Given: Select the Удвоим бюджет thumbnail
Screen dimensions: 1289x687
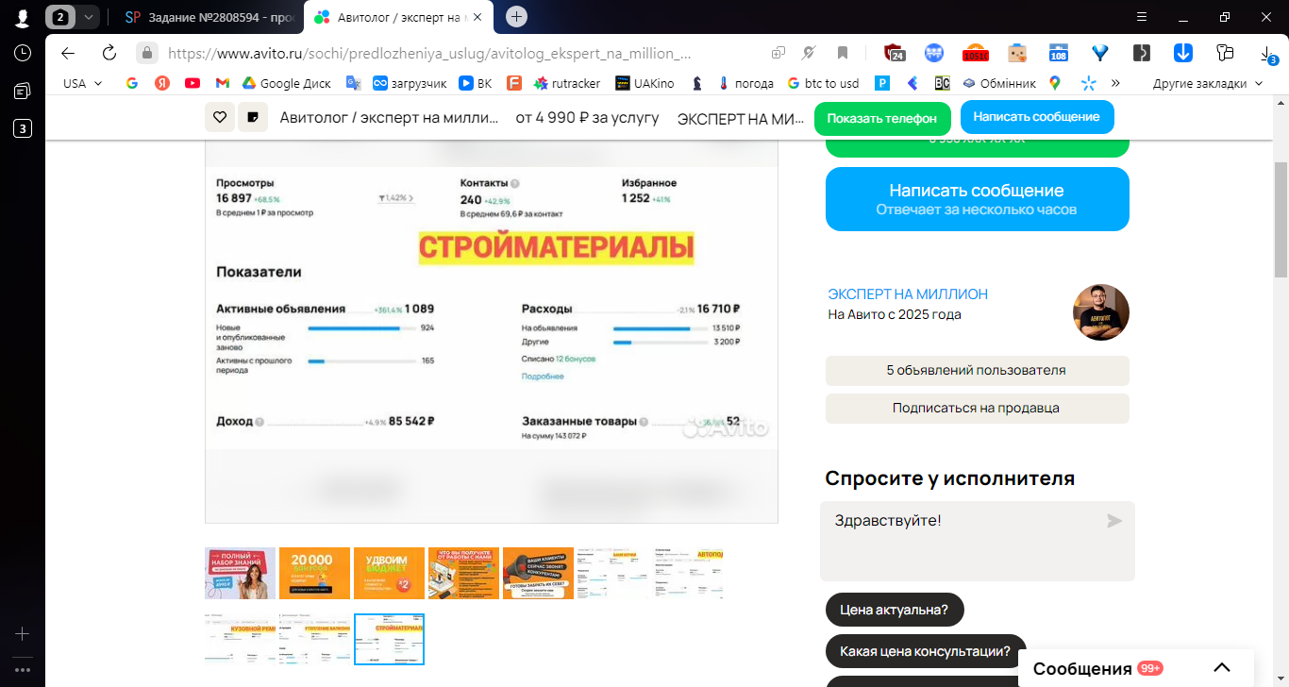Looking at the screenshot, I should click(x=389, y=573).
